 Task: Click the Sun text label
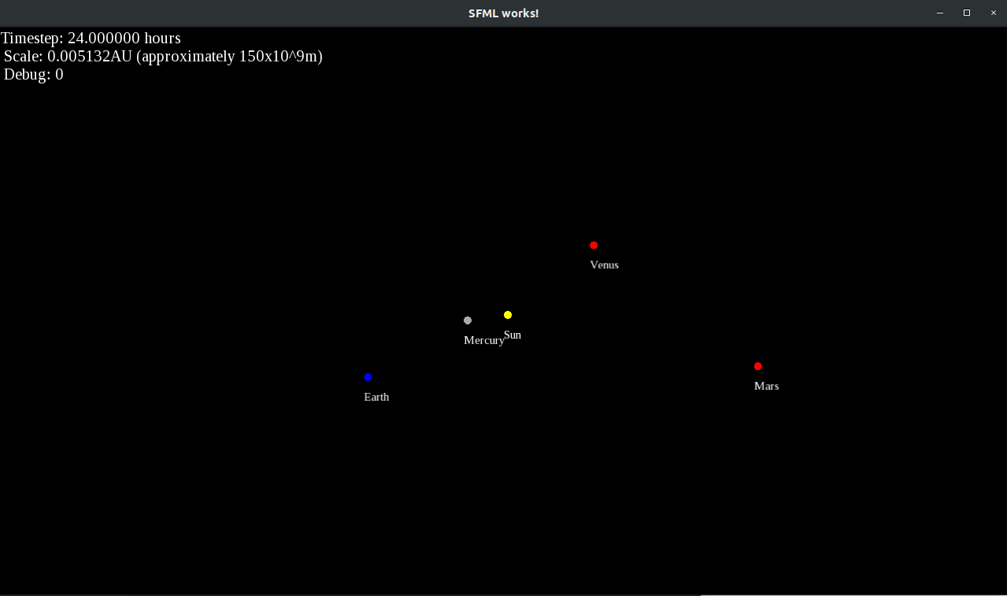(x=513, y=335)
